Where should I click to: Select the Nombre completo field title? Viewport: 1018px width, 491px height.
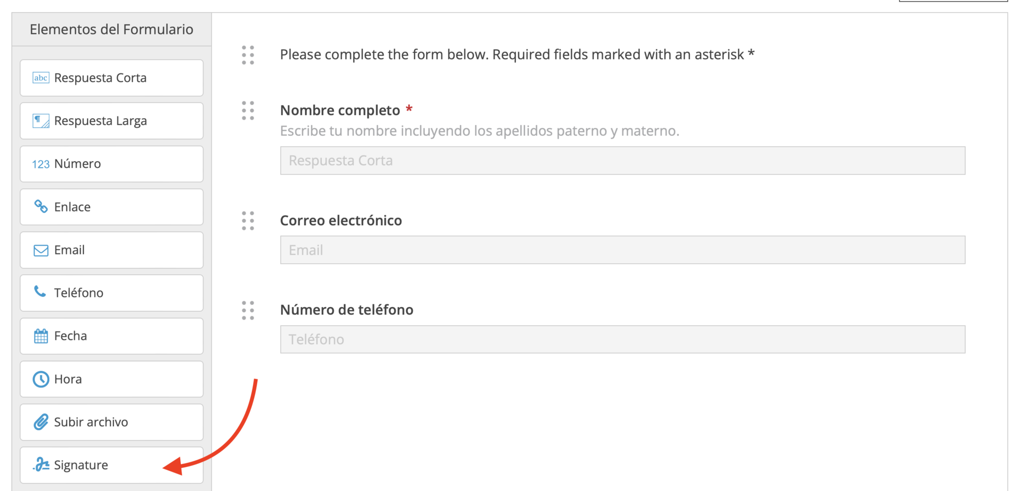click(340, 110)
